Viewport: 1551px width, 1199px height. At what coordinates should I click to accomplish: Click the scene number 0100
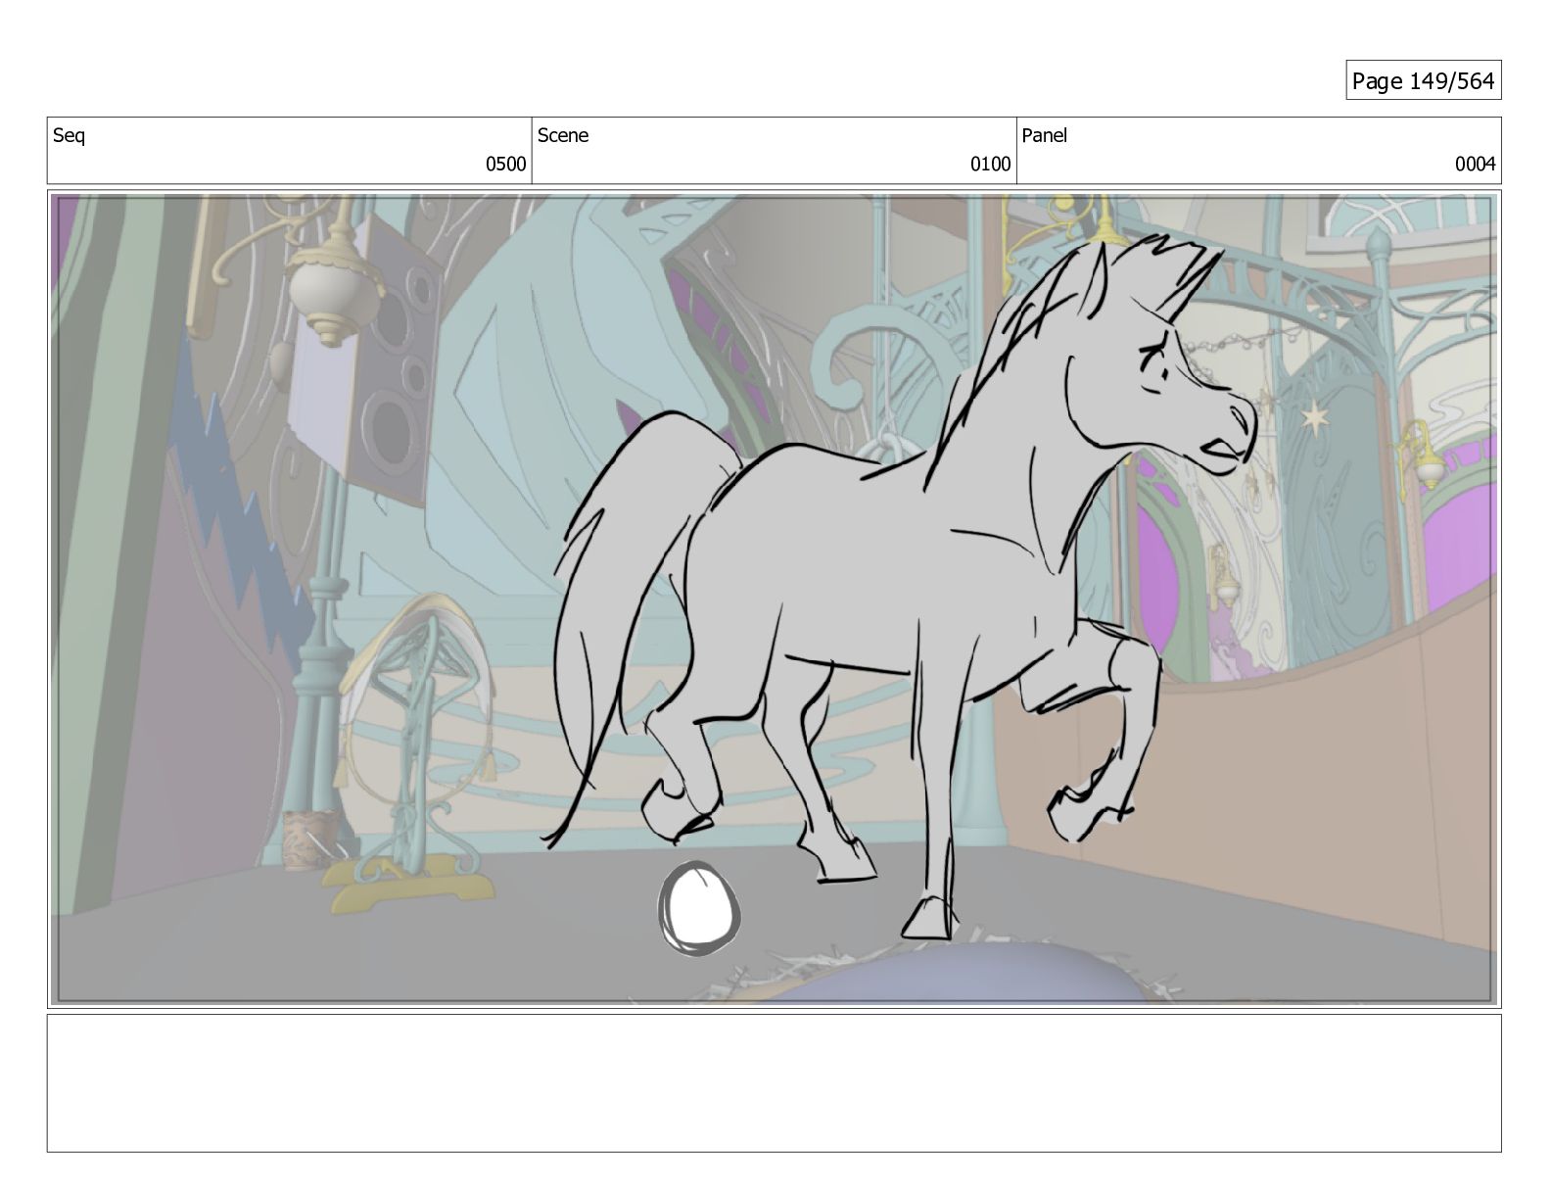click(990, 165)
